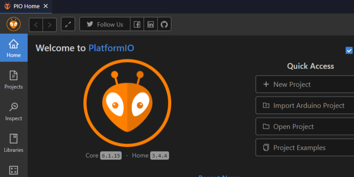Go forward with the right arrow button
This screenshot has height=177, width=354.
(50, 25)
